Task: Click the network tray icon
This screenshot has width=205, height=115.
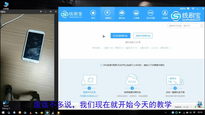Action: pyautogui.click(x=184, y=113)
